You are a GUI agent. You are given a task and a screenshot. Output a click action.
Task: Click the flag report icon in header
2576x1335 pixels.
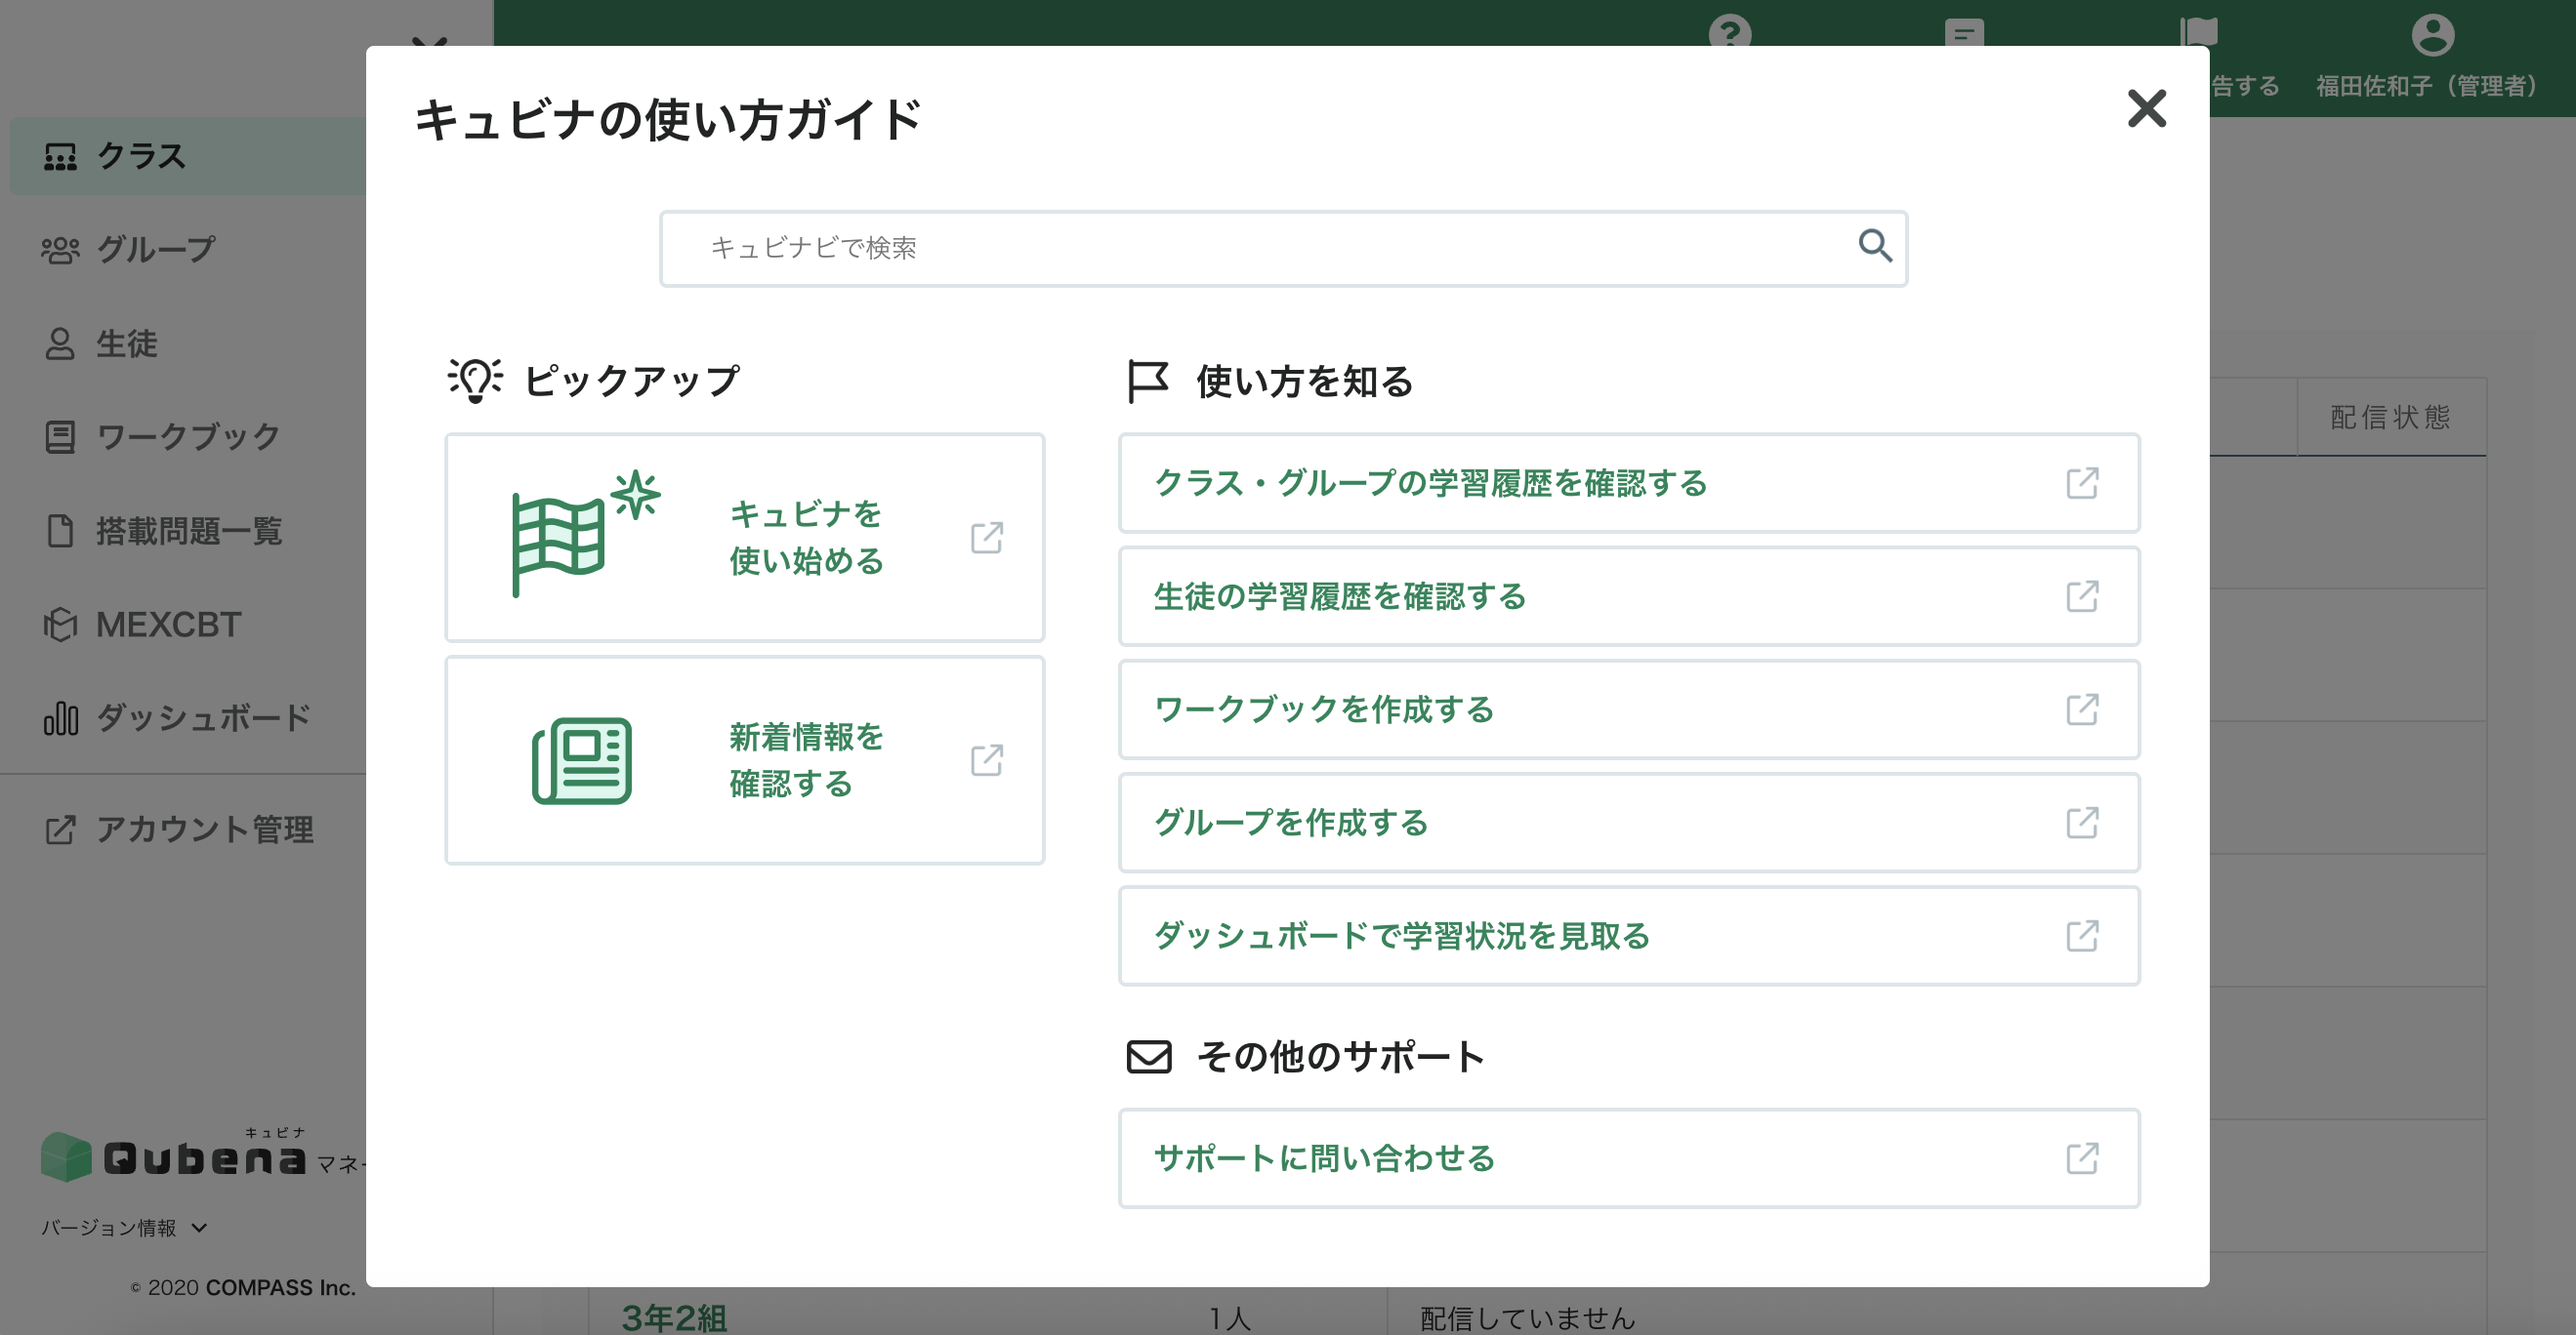point(2198,32)
